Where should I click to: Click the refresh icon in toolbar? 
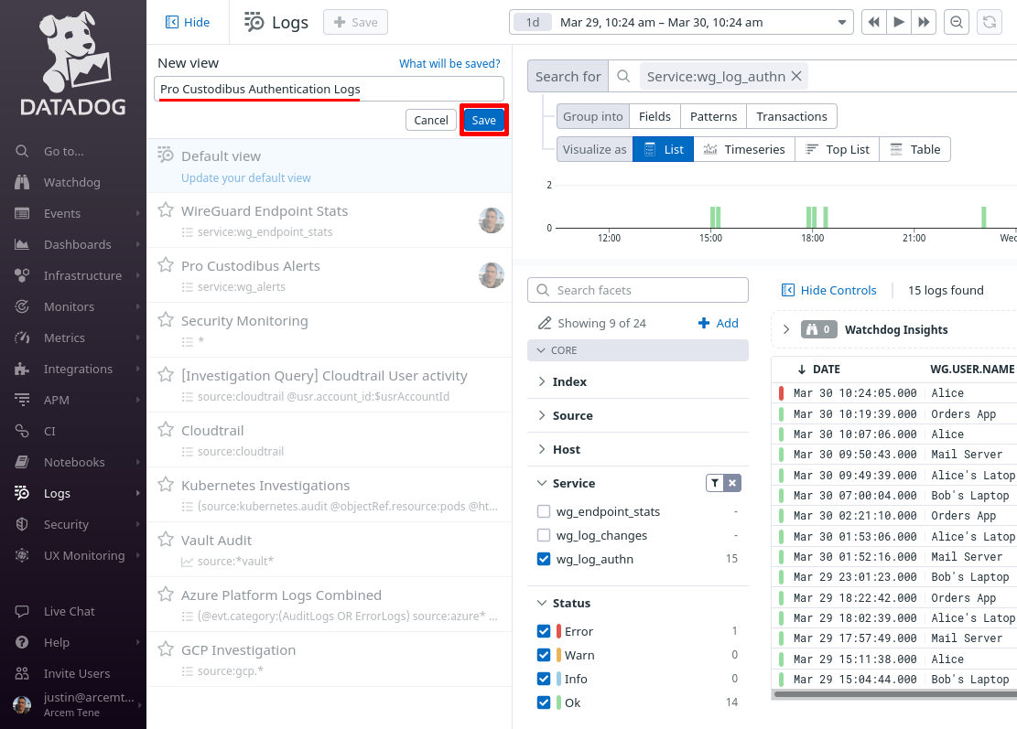click(990, 22)
